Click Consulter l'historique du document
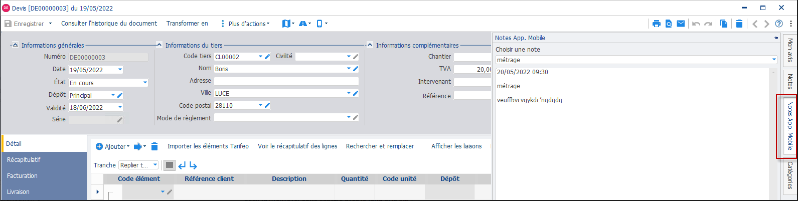The image size is (798, 201). [109, 24]
